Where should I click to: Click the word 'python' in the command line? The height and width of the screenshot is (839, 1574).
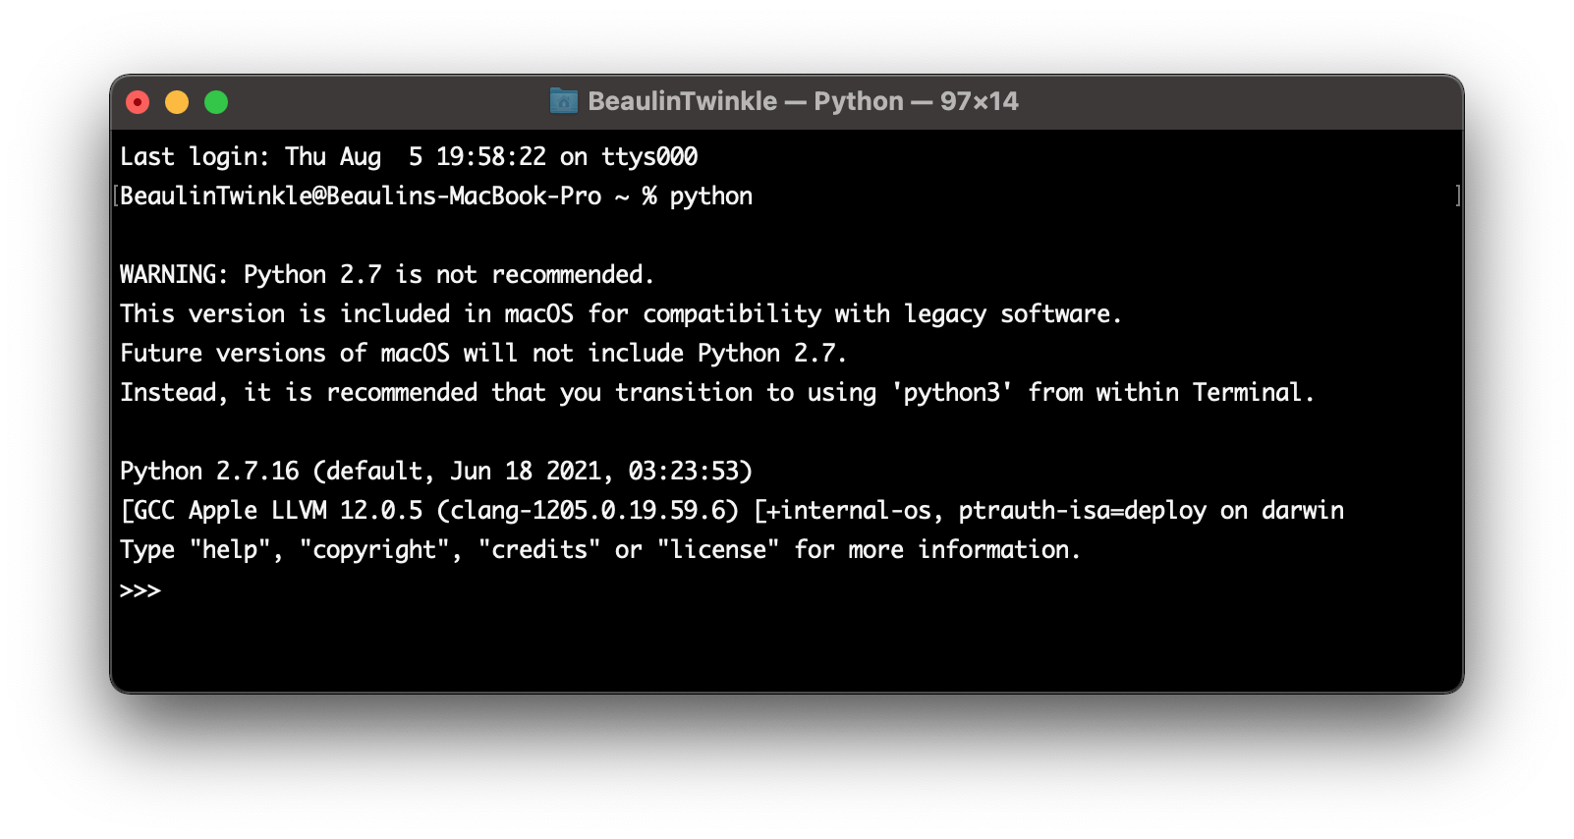click(x=710, y=196)
